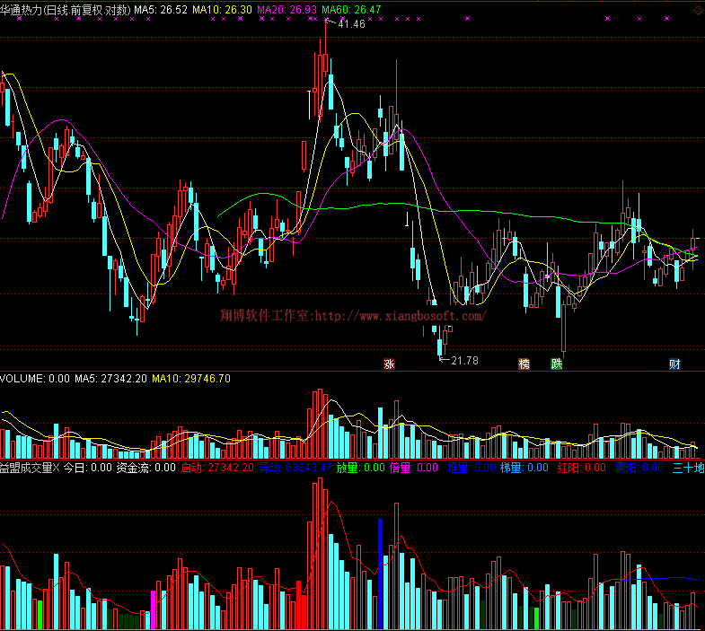
Task: Click the tall blue bar in the bottom indicator
Action: (381, 574)
